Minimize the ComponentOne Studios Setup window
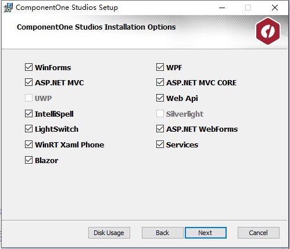The image size is (290, 249). 222,8
